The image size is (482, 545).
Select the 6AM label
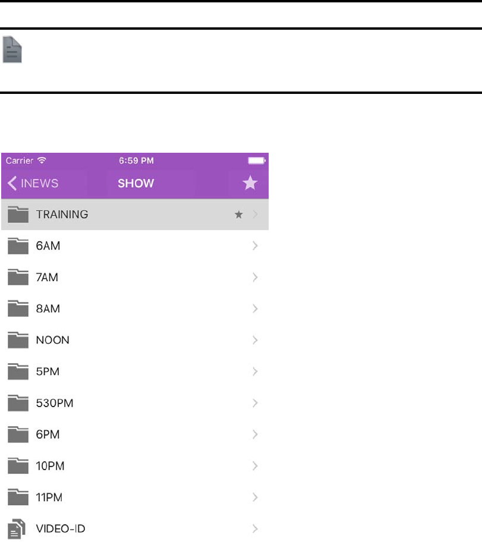tap(48, 245)
